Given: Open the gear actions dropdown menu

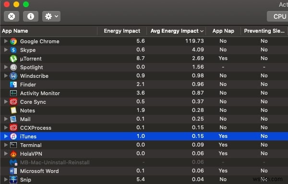Looking at the screenshot, I should 51,16.
